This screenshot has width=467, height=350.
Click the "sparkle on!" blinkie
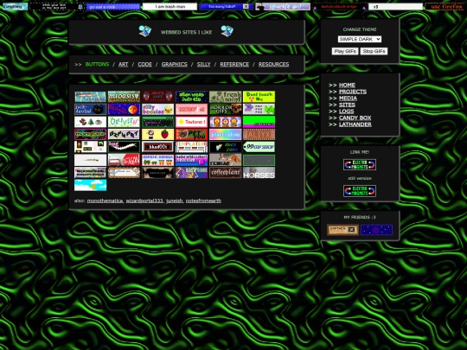283,6
